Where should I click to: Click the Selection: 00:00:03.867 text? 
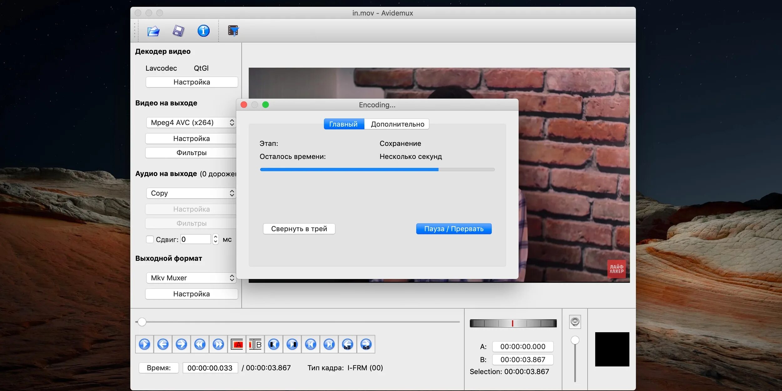pyautogui.click(x=509, y=372)
